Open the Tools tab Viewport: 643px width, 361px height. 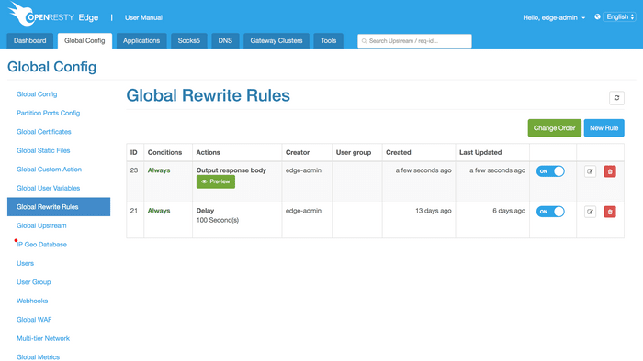[x=329, y=41]
